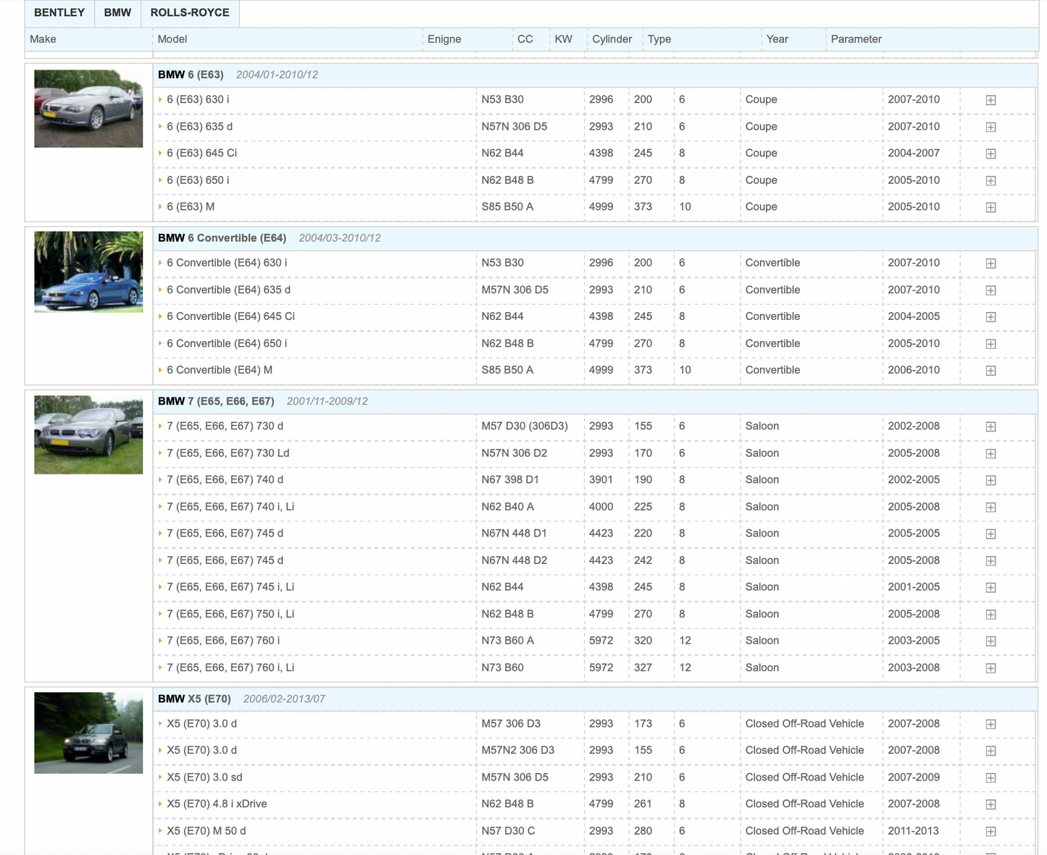Open the BMW X5 (E70) photo
The width and height of the screenshot is (1047, 855).
pyautogui.click(x=88, y=733)
